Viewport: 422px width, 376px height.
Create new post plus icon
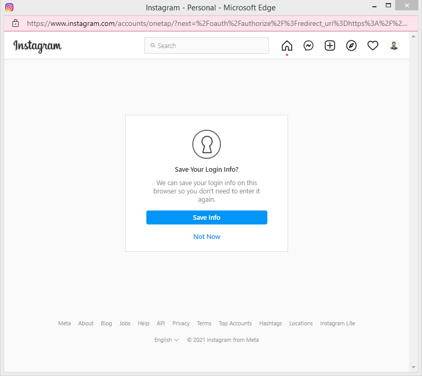click(330, 46)
